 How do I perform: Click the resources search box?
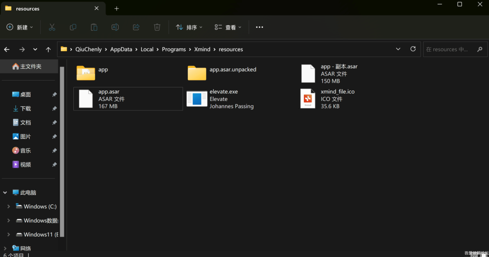tap(455, 49)
